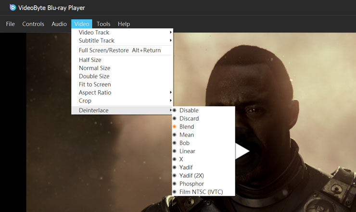The image size is (356, 212).
Task: Open the Tools menu
Action: 103,24
